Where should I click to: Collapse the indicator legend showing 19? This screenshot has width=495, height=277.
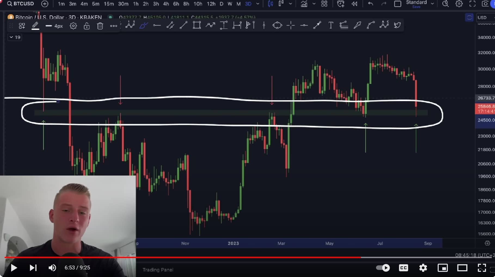pos(15,37)
